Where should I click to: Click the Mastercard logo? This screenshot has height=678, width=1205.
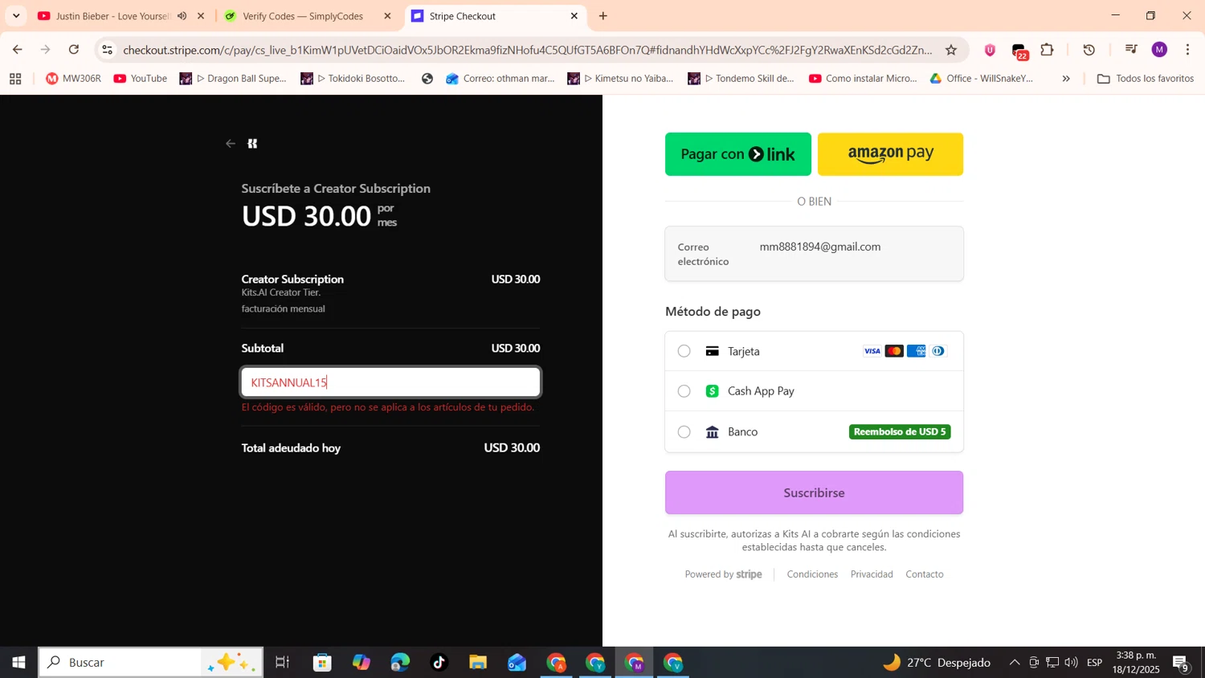point(894,351)
